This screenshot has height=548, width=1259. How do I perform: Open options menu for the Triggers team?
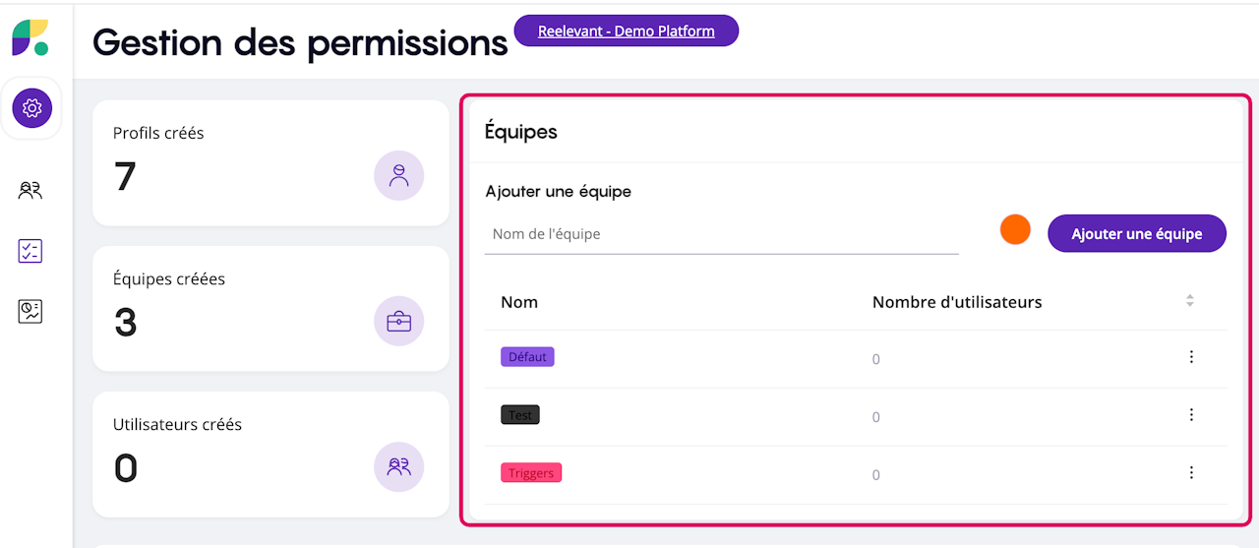click(x=1191, y=473)
